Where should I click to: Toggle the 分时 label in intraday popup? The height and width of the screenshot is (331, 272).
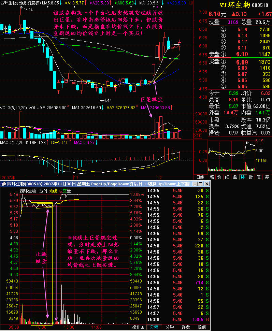(43, 191)
